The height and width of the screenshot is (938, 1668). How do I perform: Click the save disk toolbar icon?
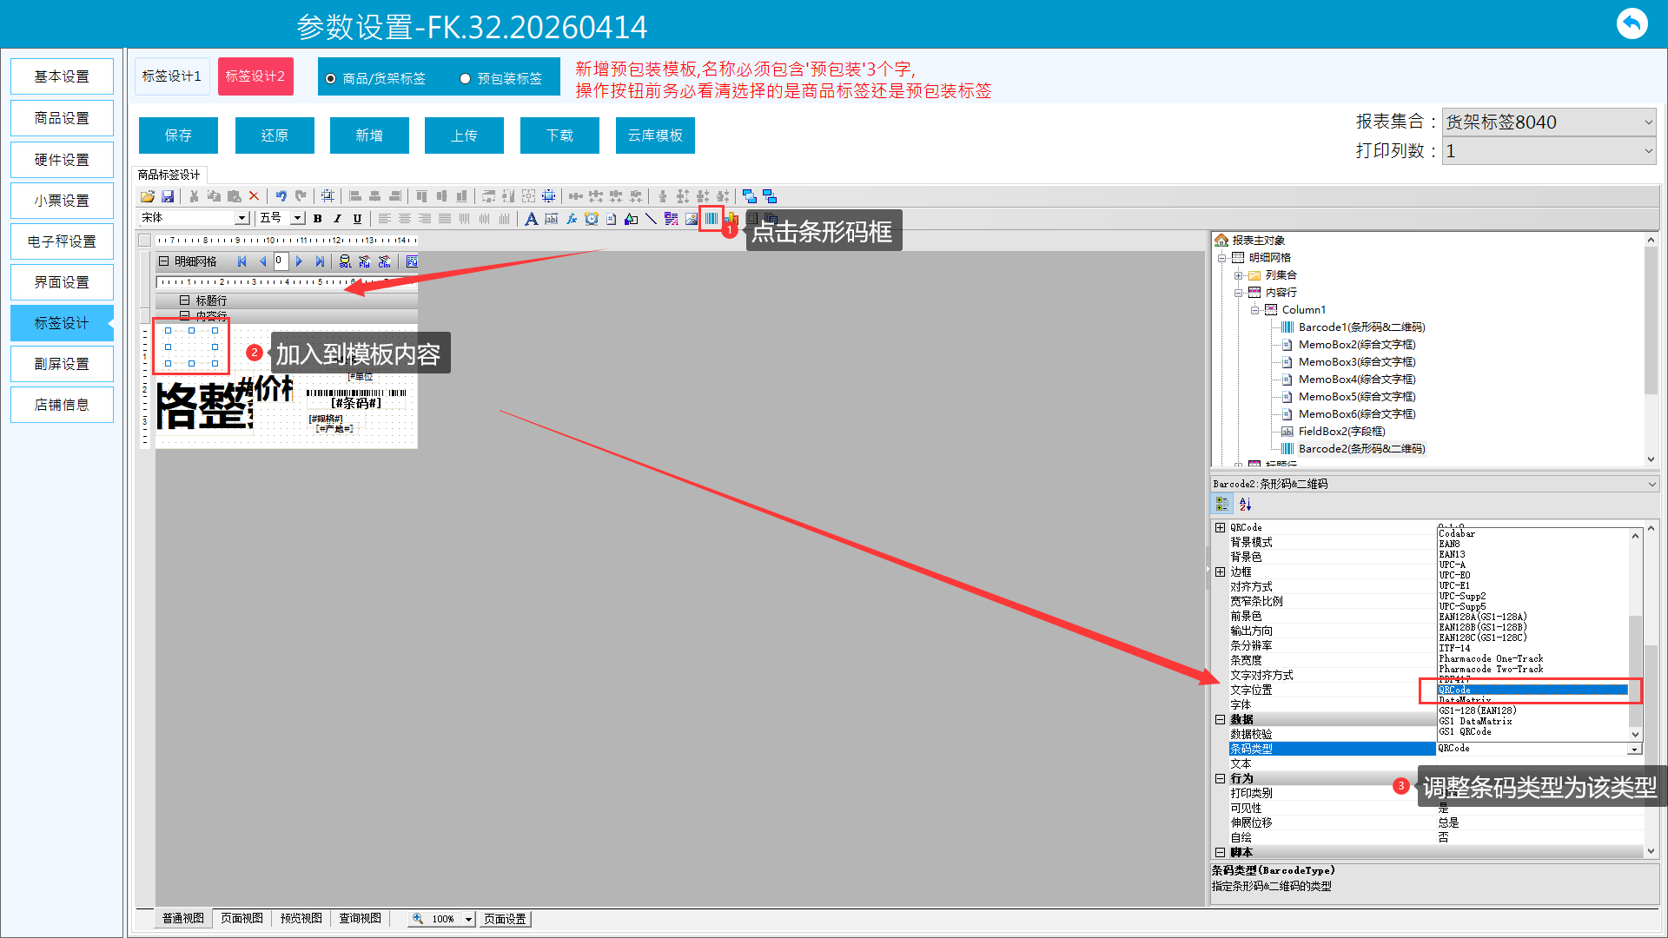click(x=168, y=196)
